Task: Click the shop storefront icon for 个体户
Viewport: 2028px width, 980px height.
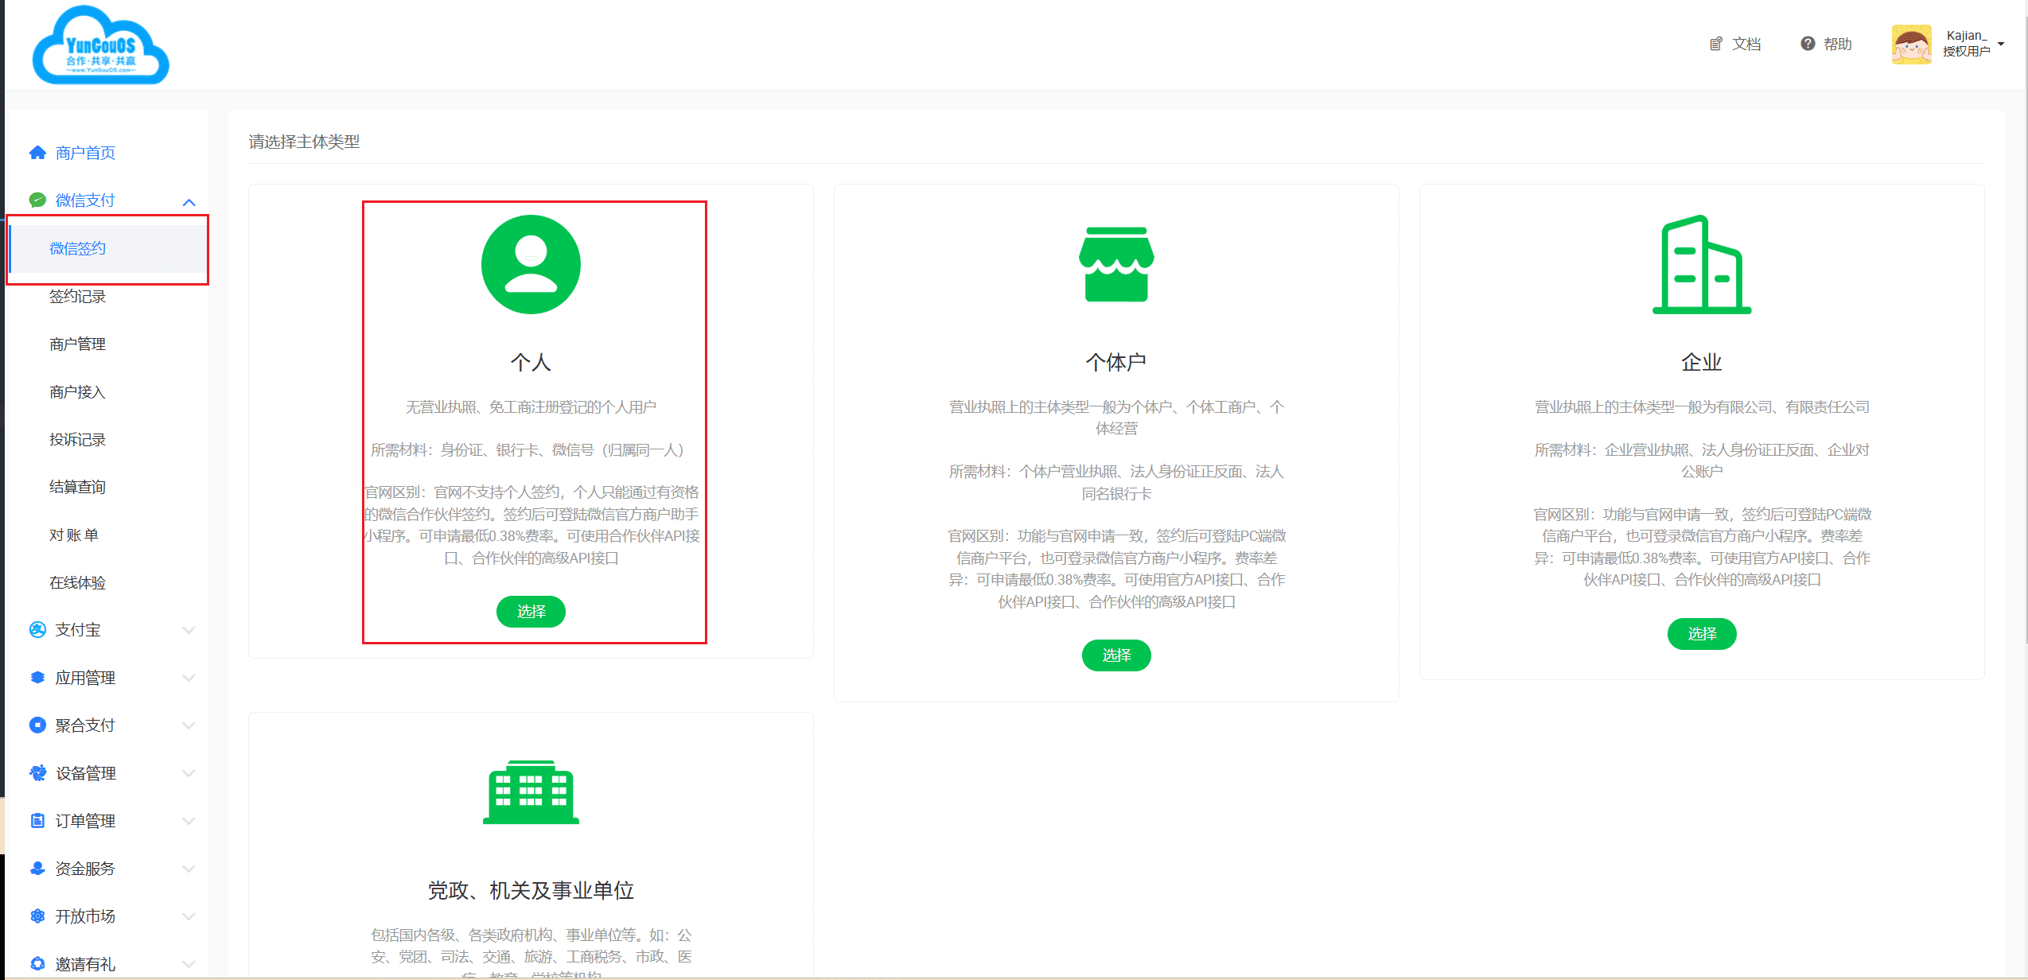Action: pyautogui.click(x=1116, y=264)
